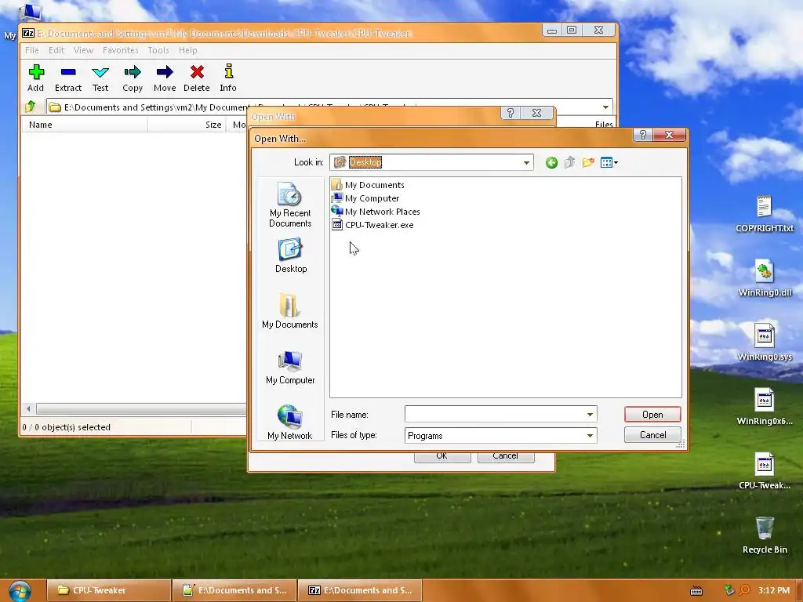Click Cancel in the Open With... dialog
The height and width of the screenshot is (602, 803).
point(653,434)
